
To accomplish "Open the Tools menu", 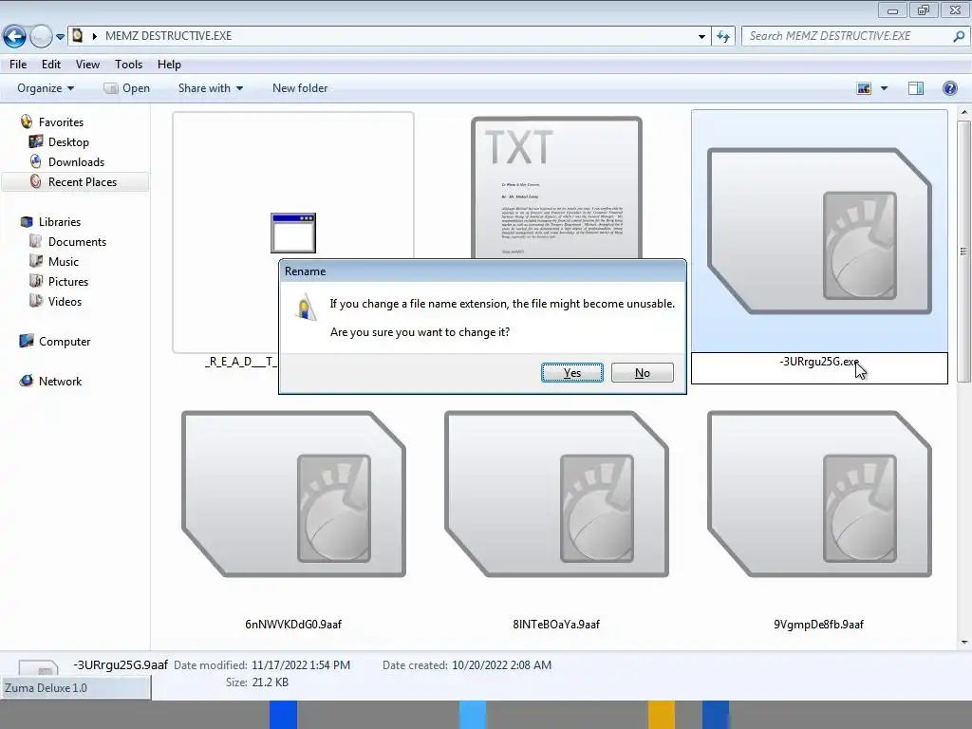I will point(128,65).
